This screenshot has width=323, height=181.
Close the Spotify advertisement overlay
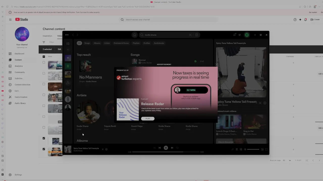[x=216, y=65]
